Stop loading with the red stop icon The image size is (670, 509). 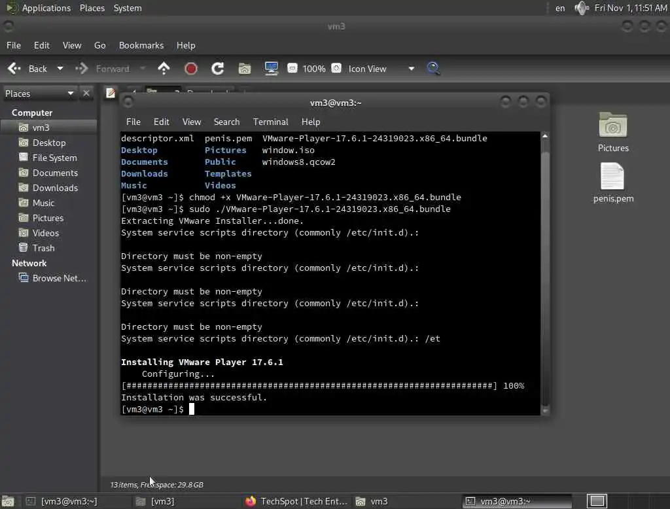point(190,69)
